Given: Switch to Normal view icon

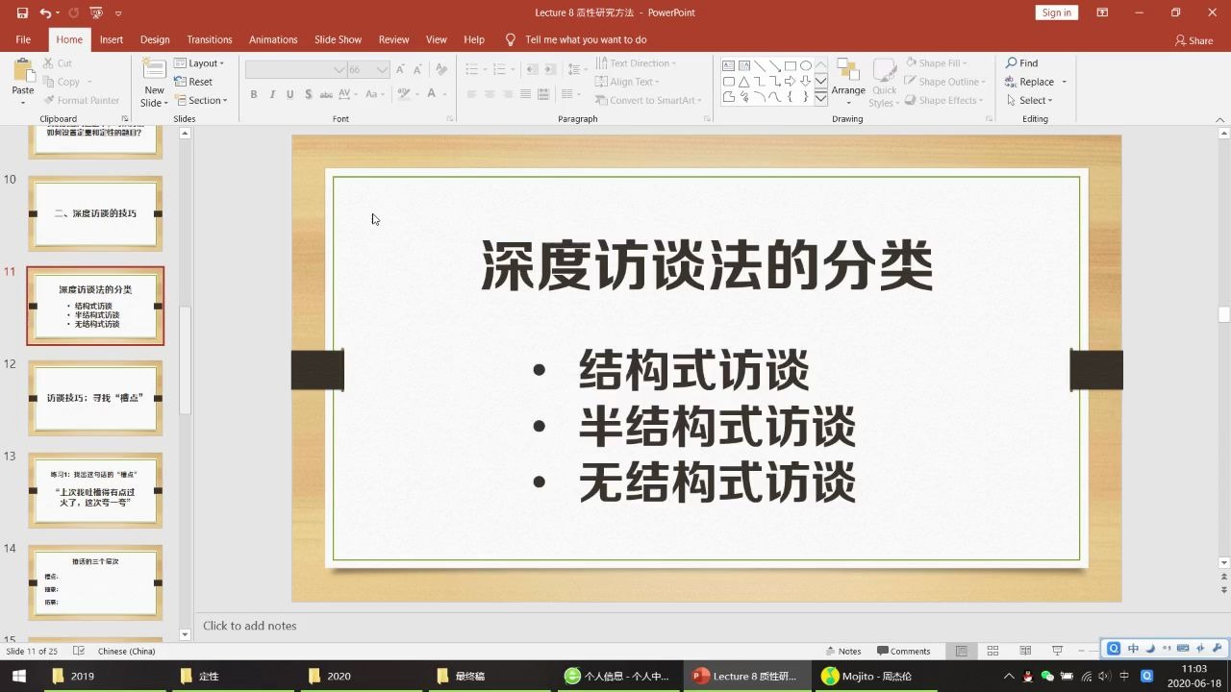Looking at the screenshot, I should pyautogui.click(x=961, y=651).
